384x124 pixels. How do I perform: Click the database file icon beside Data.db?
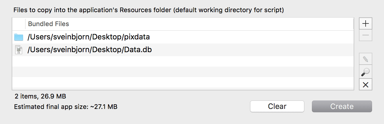[x=19, y=50]
